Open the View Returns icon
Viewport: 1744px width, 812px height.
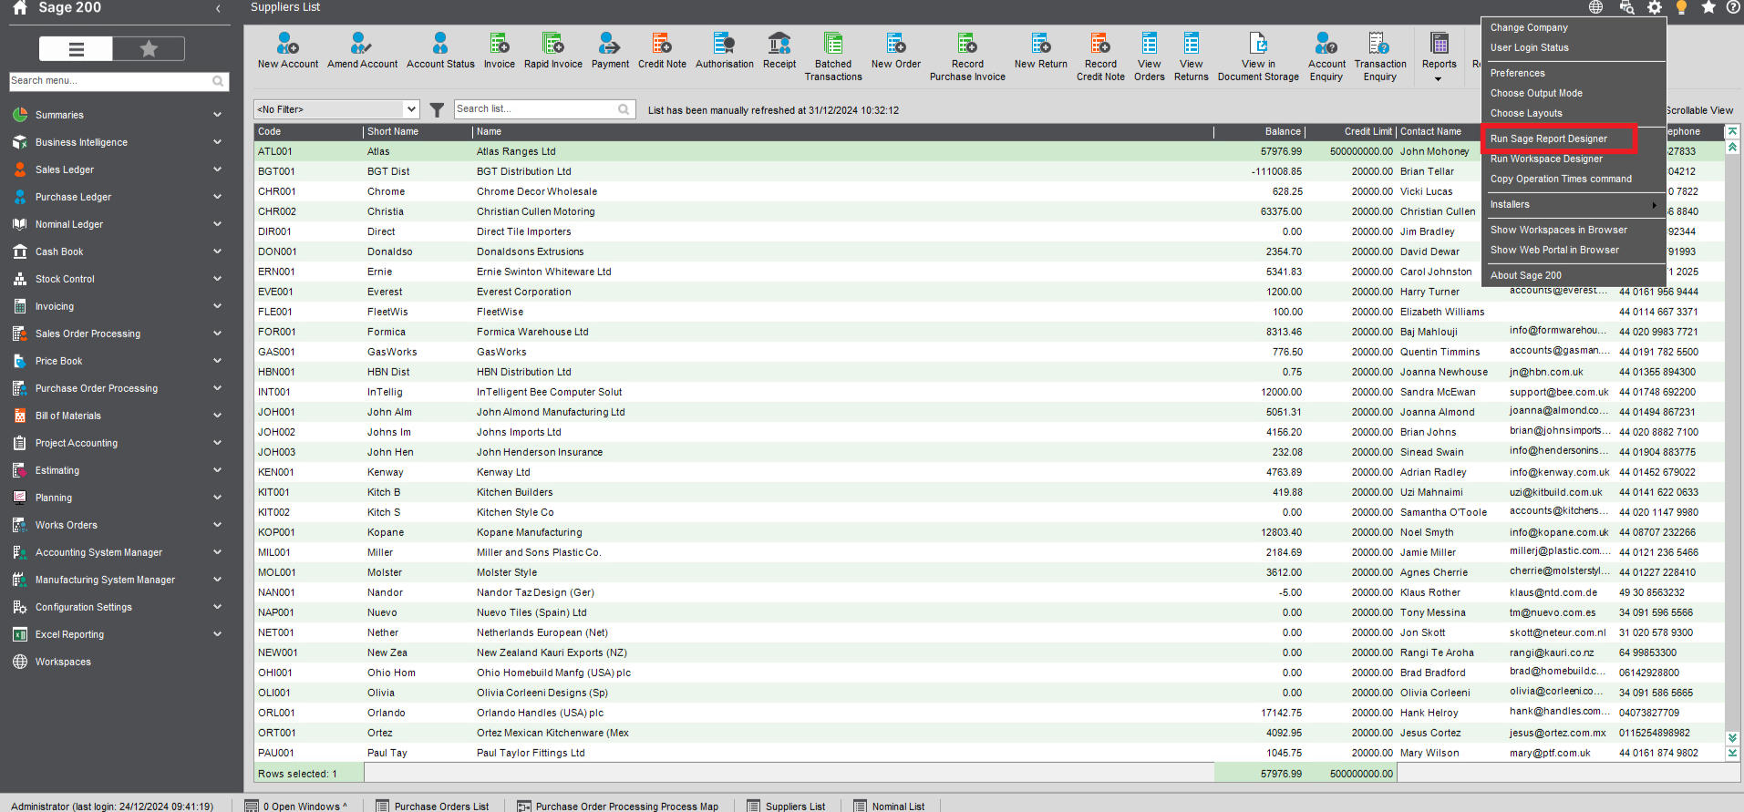tap(1191, 57)
